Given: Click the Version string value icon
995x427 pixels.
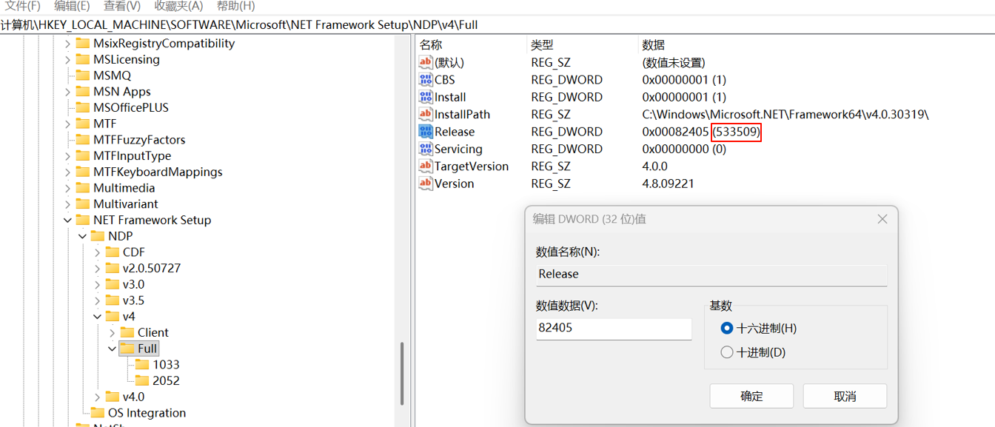Looking at the screenshot, I should (426, 184).
